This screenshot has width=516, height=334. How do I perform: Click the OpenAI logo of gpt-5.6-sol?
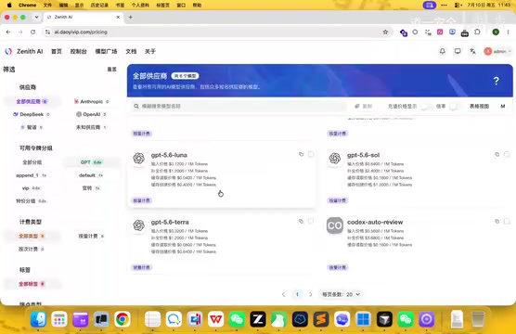coord(335,159)
